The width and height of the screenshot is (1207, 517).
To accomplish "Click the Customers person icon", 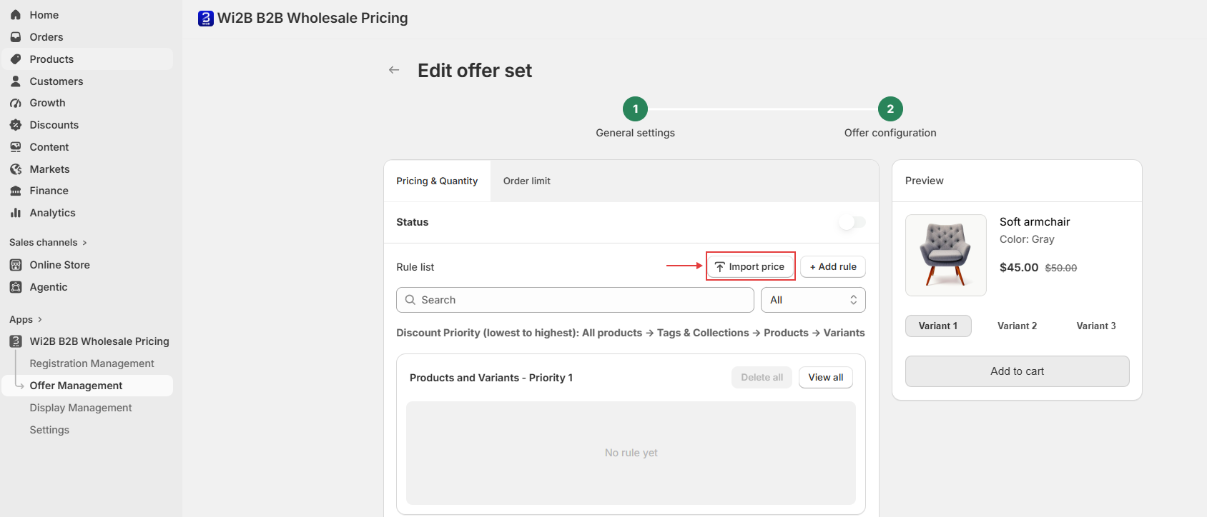I will [16, 81].
